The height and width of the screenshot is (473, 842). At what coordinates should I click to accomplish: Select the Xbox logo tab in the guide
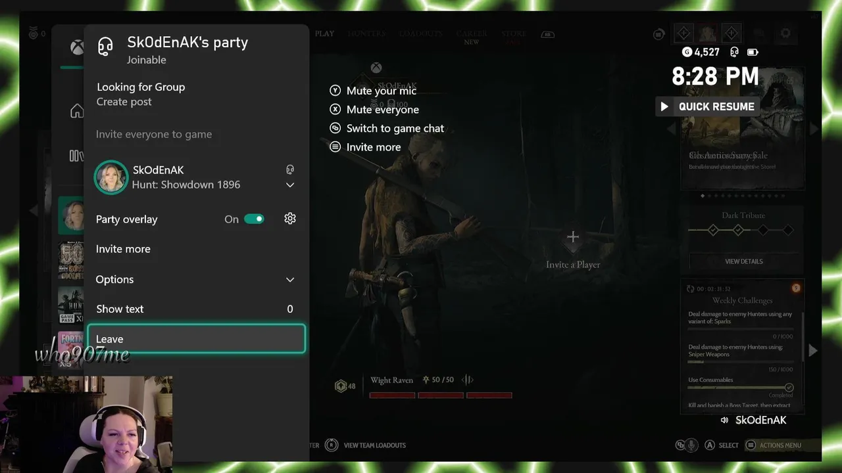tap(77, 47)
